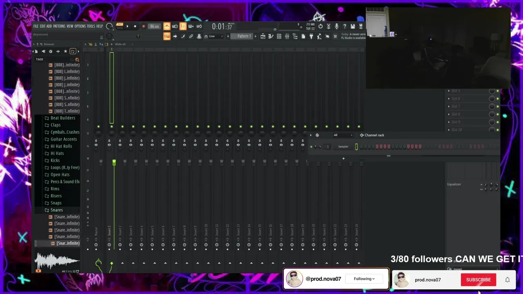Screen dimensions: 523x294
Task: Click the microphone recording icon
Action: click(x=336, y=26)
